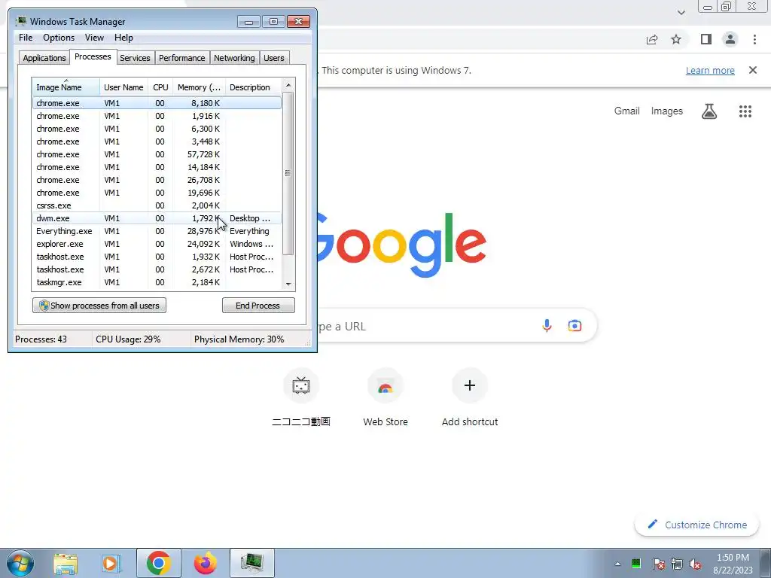Click Show processes from all users
771x578 pixels.
click(99, 306)
